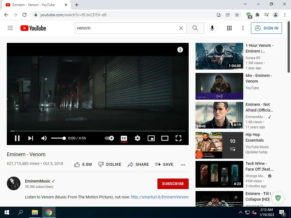Image resolution: width=291 pixels, height=218 pixels.
Task: Share this page icon in address bar
Action: (228, 15)
